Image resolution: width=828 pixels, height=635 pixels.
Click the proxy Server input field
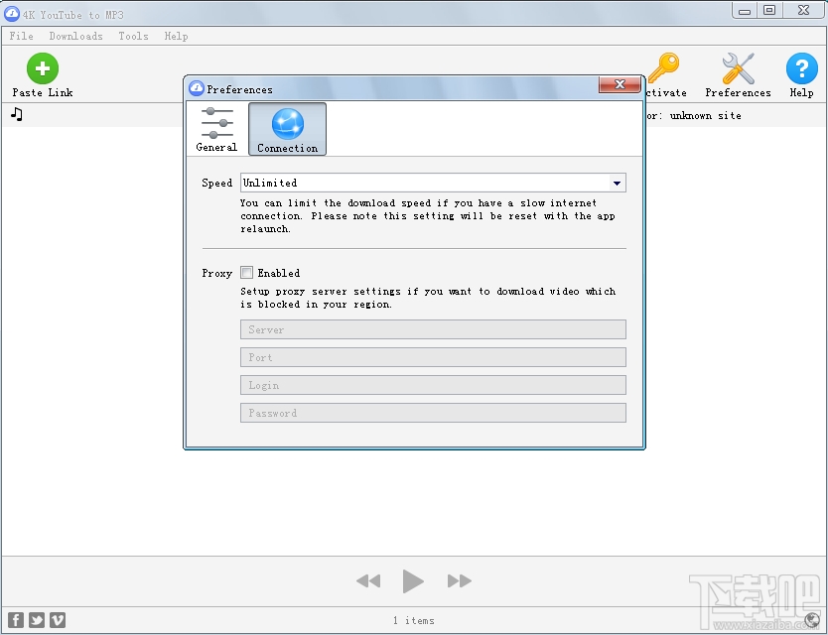(x=432, y=328)
